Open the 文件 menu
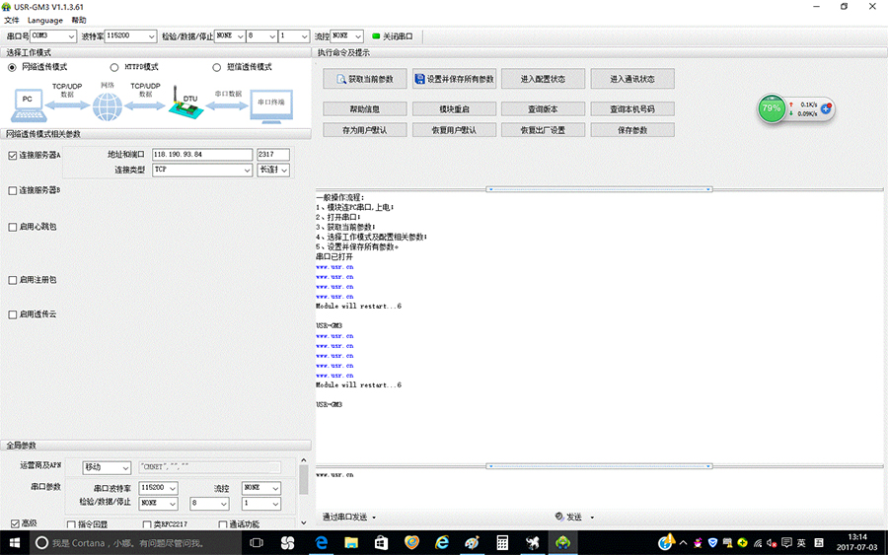The height and width of the screenshot is (555, 888). point(12,20)
